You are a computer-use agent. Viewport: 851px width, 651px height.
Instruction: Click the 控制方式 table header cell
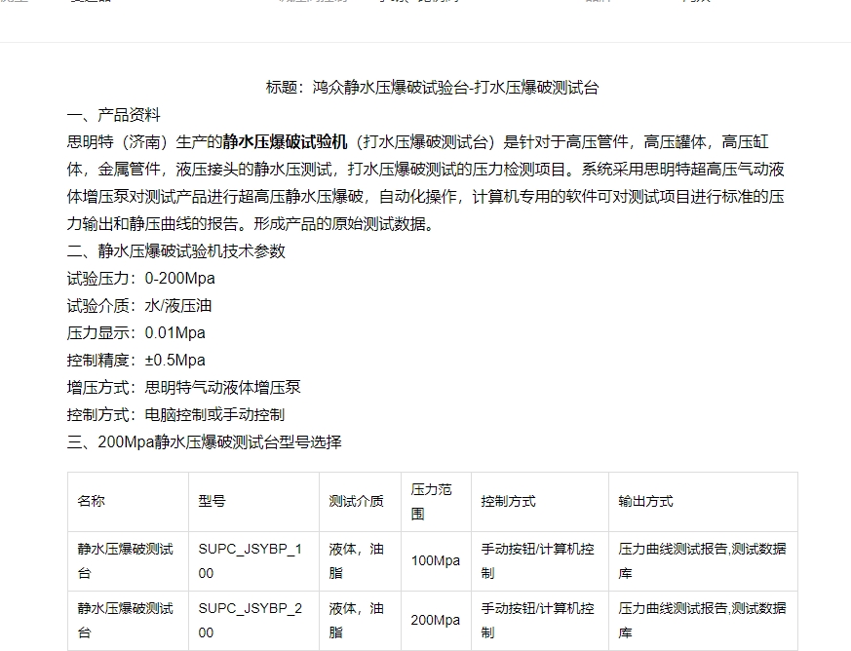(x=540, y=502)
